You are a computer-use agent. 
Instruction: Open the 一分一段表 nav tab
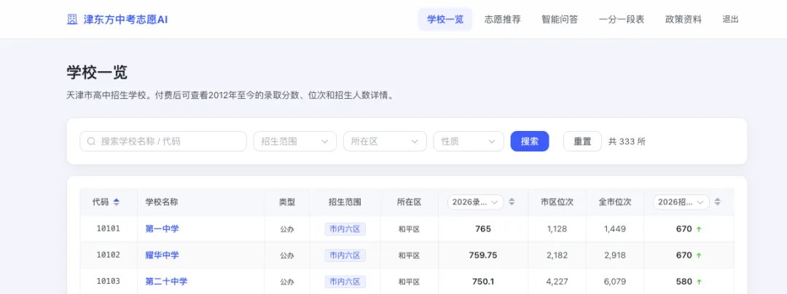[622, 20]
